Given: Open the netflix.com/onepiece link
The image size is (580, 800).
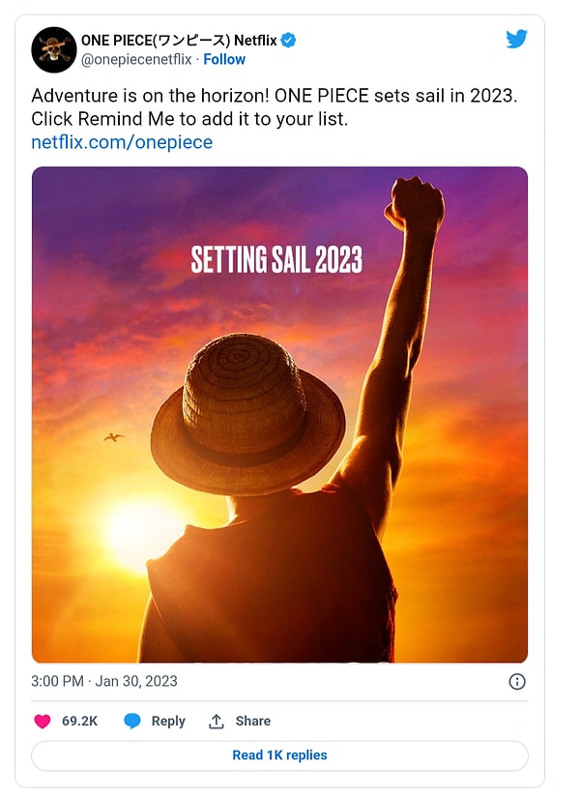Looking at the screenshot, I should [x=122, y=142].
